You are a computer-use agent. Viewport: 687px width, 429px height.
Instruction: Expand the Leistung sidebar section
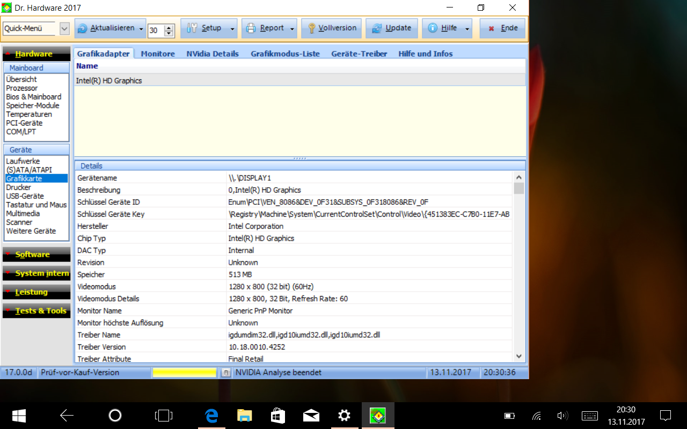[36, 292]
